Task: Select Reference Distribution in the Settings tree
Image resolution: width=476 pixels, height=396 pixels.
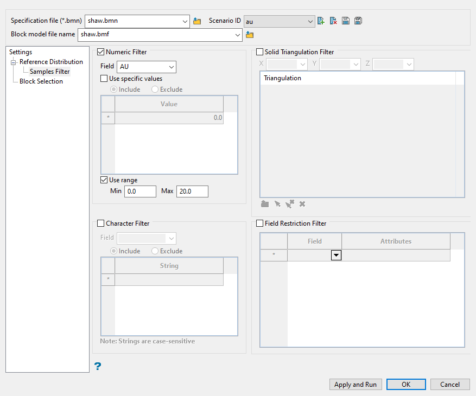Action: pyautogui.click(x=52, y=62)
